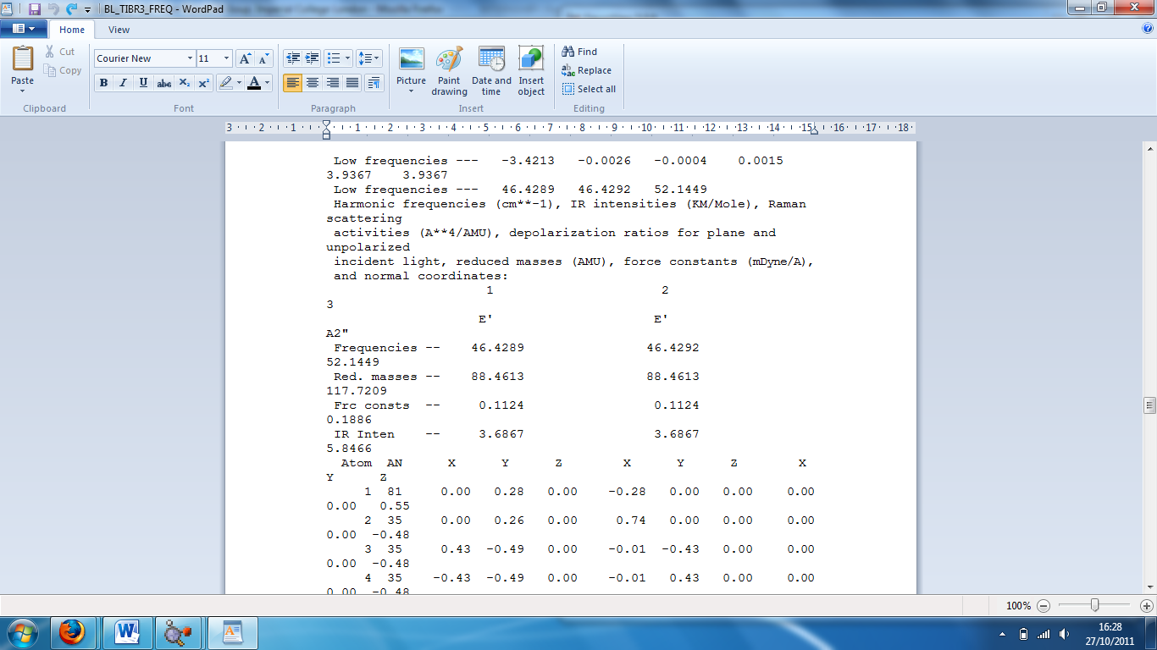Open WordPad Help question mark
This screenshot has width=1157, height=650.
[1148, 29]
